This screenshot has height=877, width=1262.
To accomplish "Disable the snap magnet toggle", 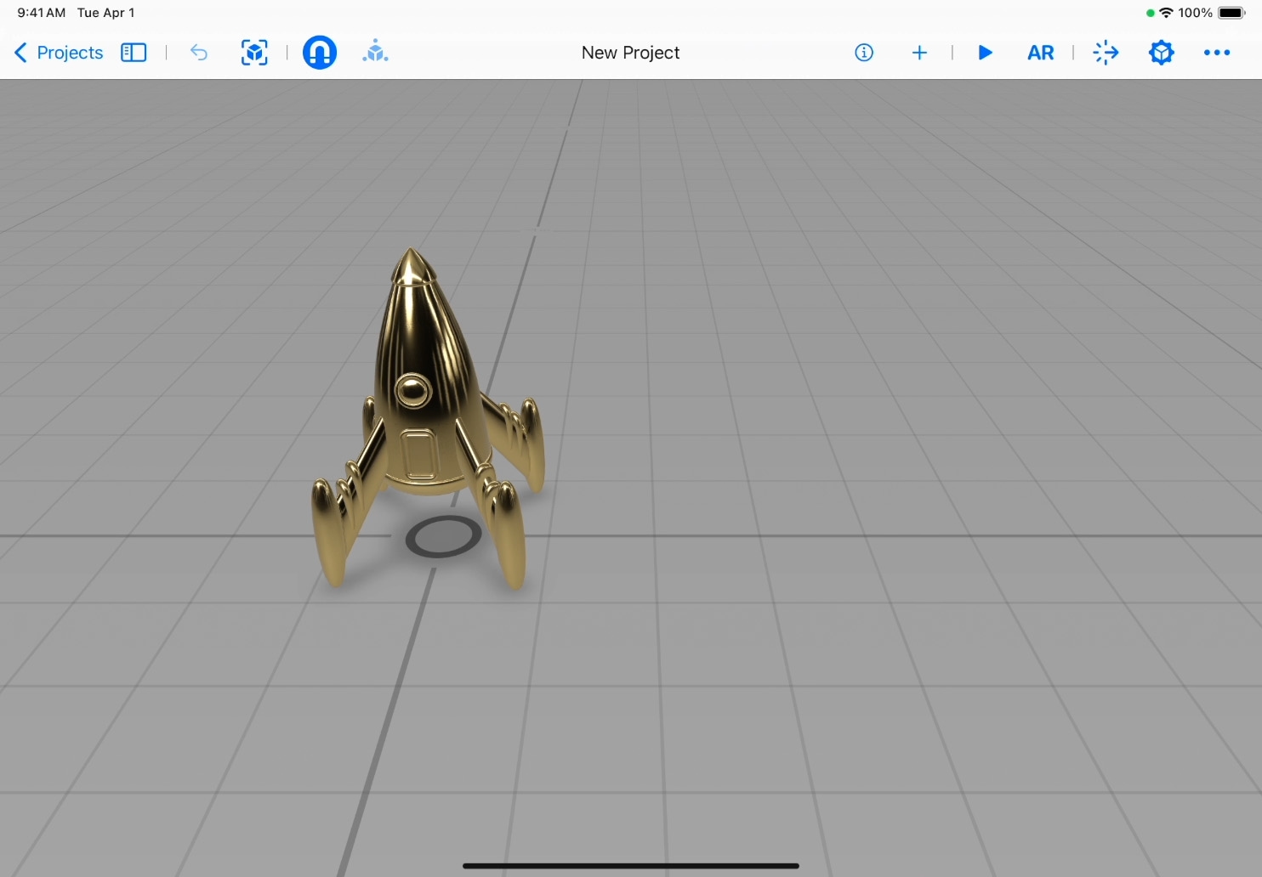I will [x=320, y=53].
